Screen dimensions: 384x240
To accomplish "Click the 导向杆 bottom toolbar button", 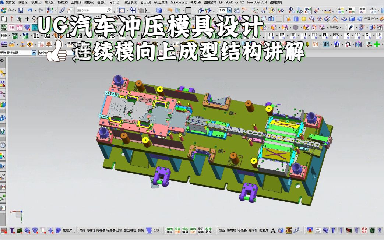I will pos(253,230).
